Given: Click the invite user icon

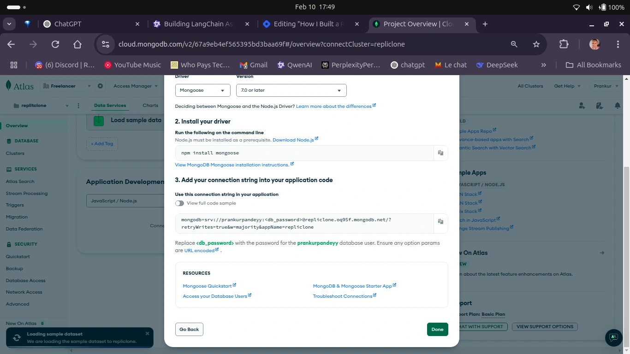Looking at the screenshot, I should (582, 106).
